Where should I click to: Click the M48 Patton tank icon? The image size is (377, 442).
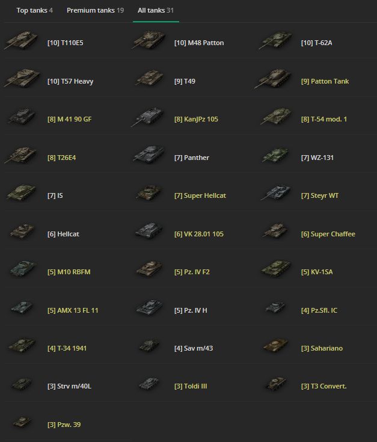[149, 40]
